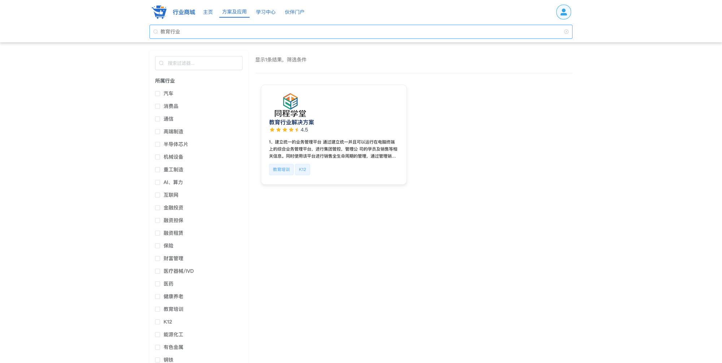Click the 同程学堂 logo on the result card
This screenshot has width=722, height=363.
coord(290,105)
